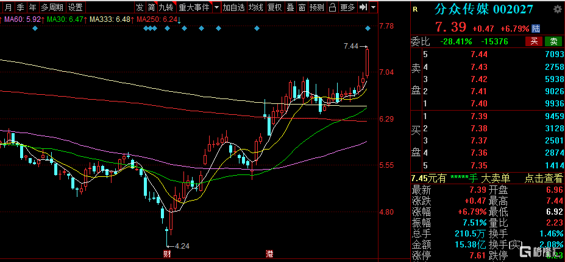The height and width of the screenshot is (262, 565).
Task: Click the leftmost blue diamond event marker
Action: [35, 29]
